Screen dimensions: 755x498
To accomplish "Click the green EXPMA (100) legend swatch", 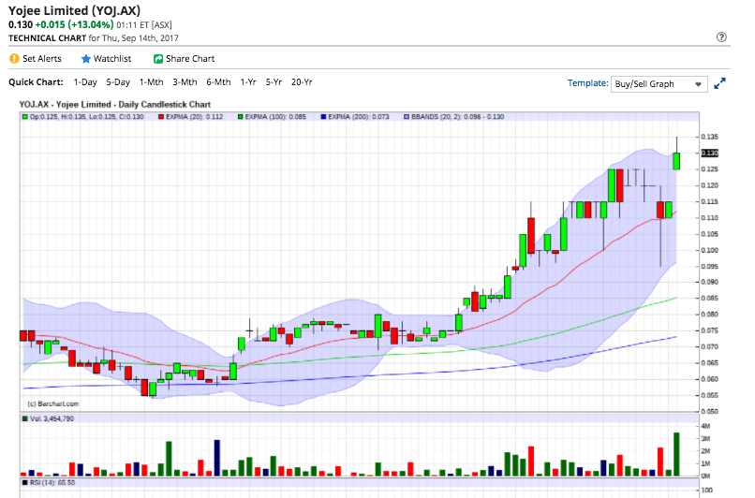I will [x=241, y=116].
